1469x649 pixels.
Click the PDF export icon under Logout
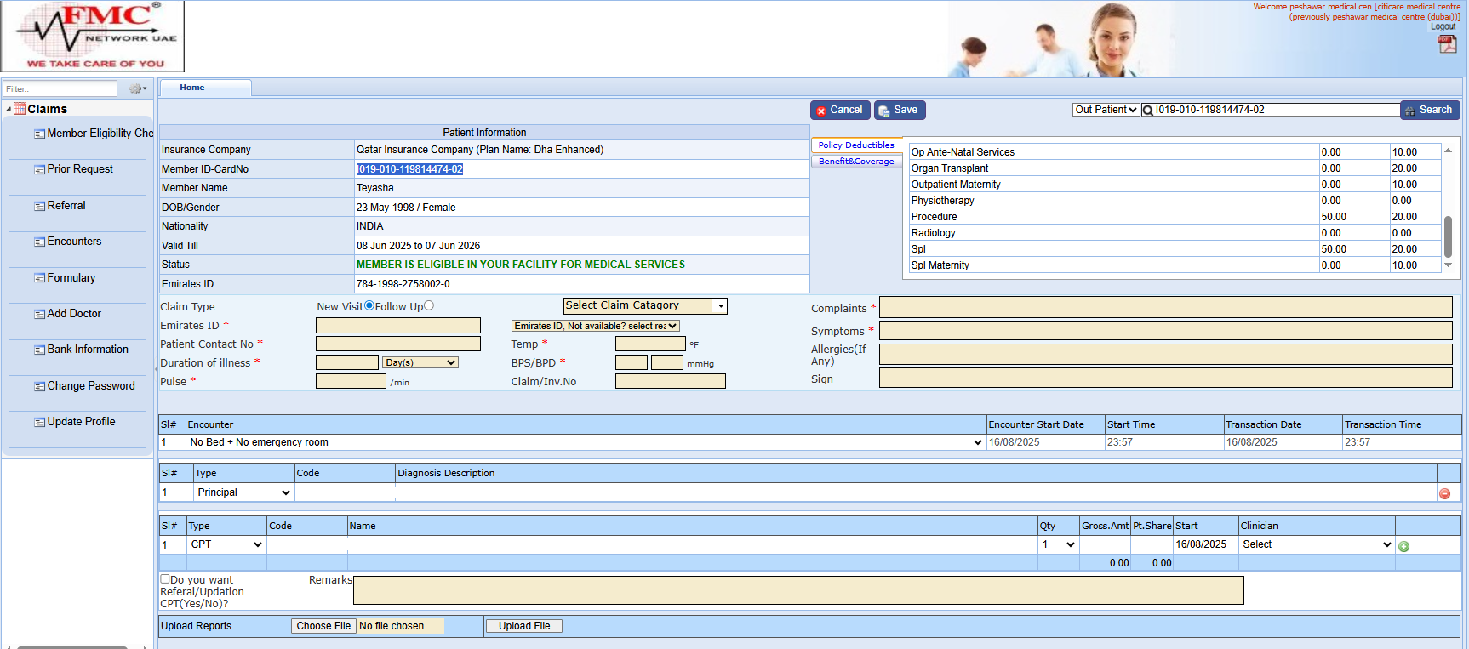1447,44
